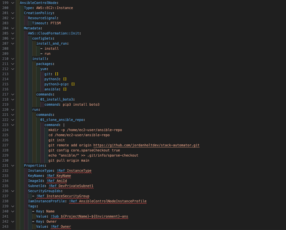
Task: Click line number 200
Action: [x=5, y=8]
